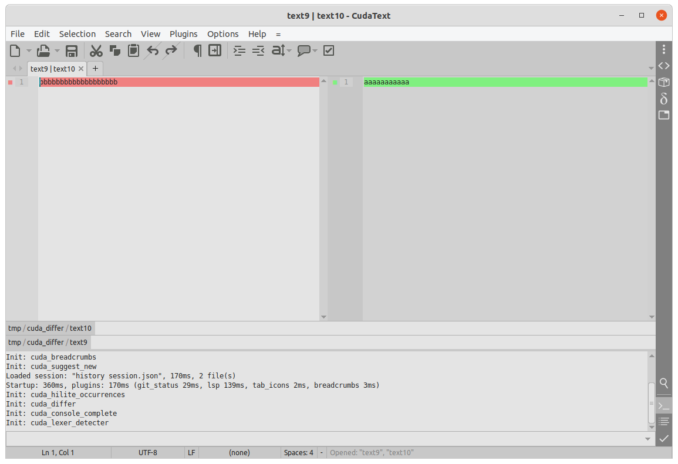
Task: Select the Cut tool in toolbar
Action: pos(96,50)
